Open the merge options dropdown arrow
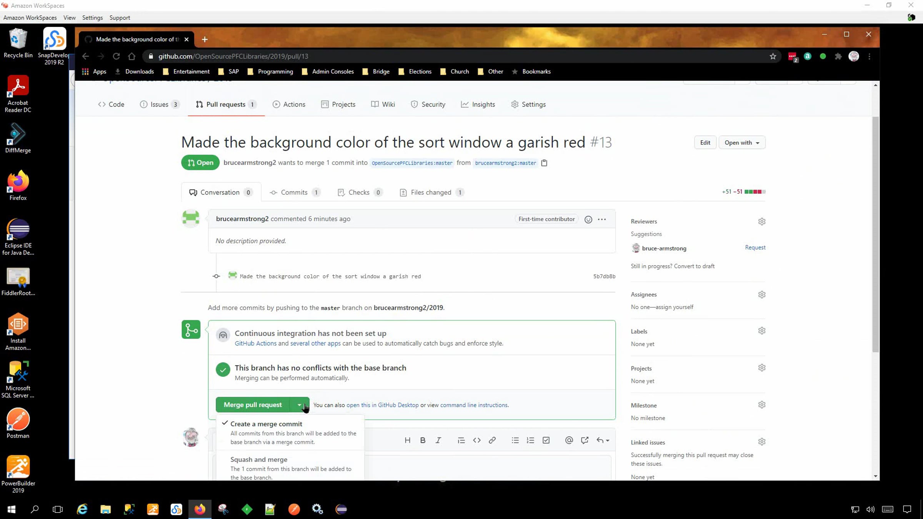Viewport: 923px width, 519px height. pos(300,405)
